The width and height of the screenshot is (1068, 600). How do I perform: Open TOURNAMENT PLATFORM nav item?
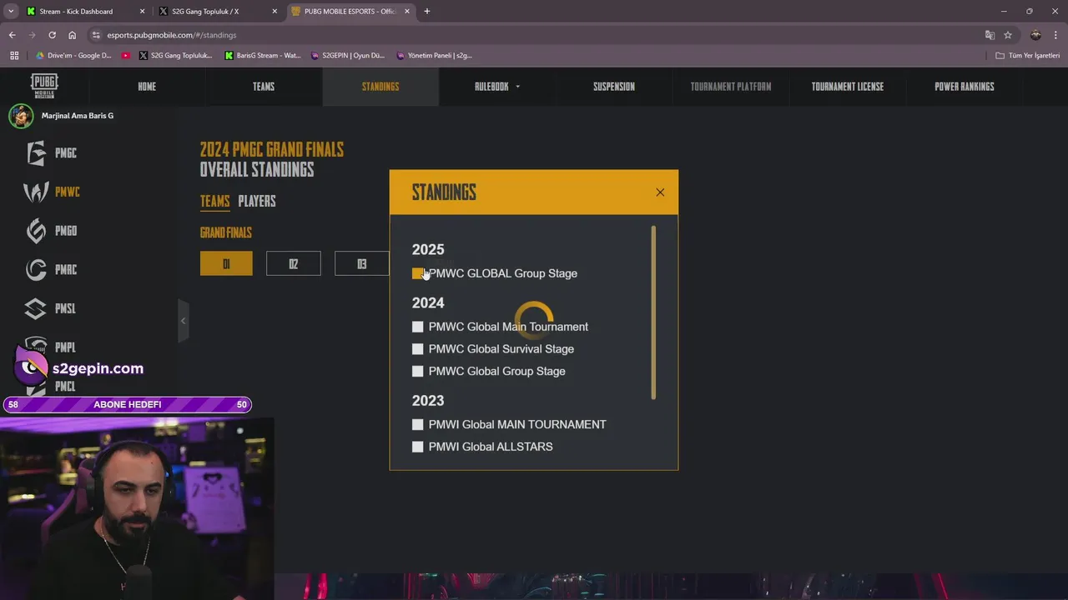731,87
